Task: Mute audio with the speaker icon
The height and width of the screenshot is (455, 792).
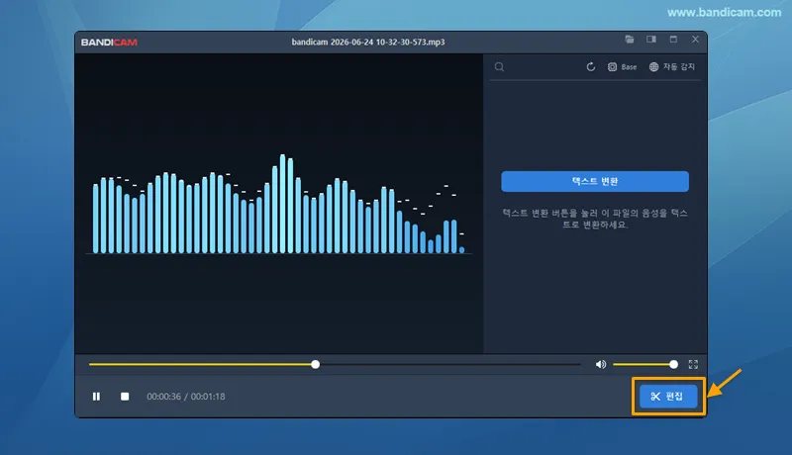Action: [x=601, y=364]
